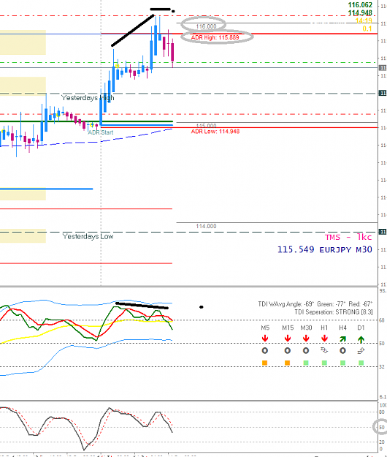Select the circle marker in the M30 column

click(x=306, y=351)
